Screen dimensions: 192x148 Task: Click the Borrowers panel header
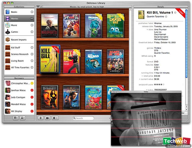tap(19, 78)
